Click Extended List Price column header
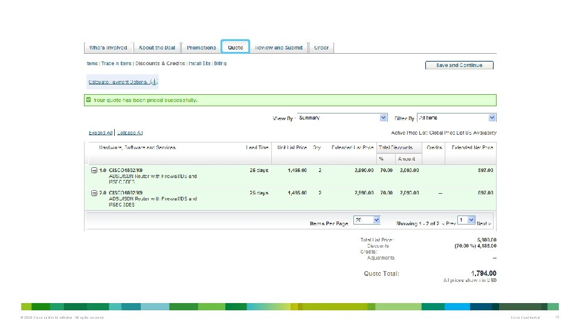Screen dimensions: 580x326 tap(352, 147)
